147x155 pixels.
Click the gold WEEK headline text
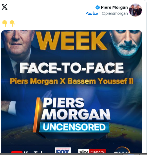tap(72, 41)
